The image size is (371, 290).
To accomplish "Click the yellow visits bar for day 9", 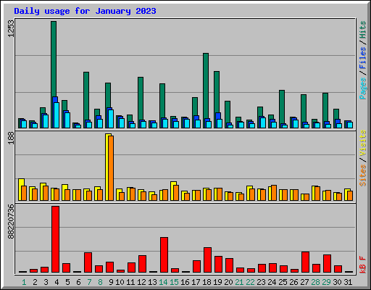I will (x=107, y=167).
